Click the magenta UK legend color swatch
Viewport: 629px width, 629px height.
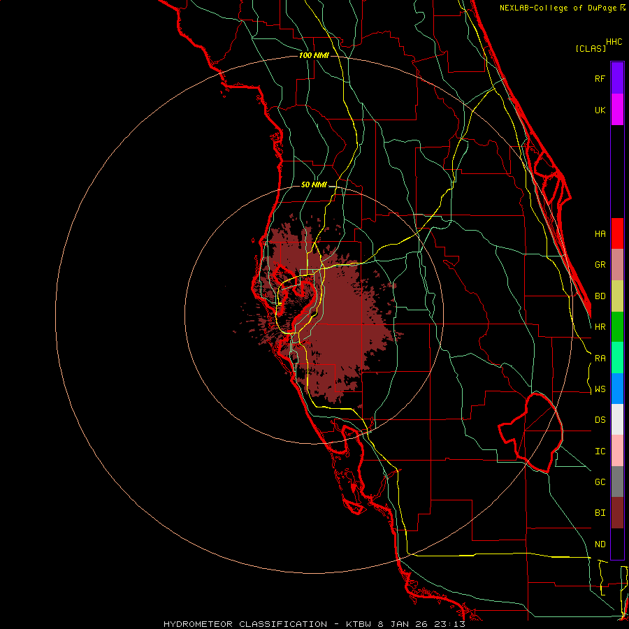click(617, 110)
